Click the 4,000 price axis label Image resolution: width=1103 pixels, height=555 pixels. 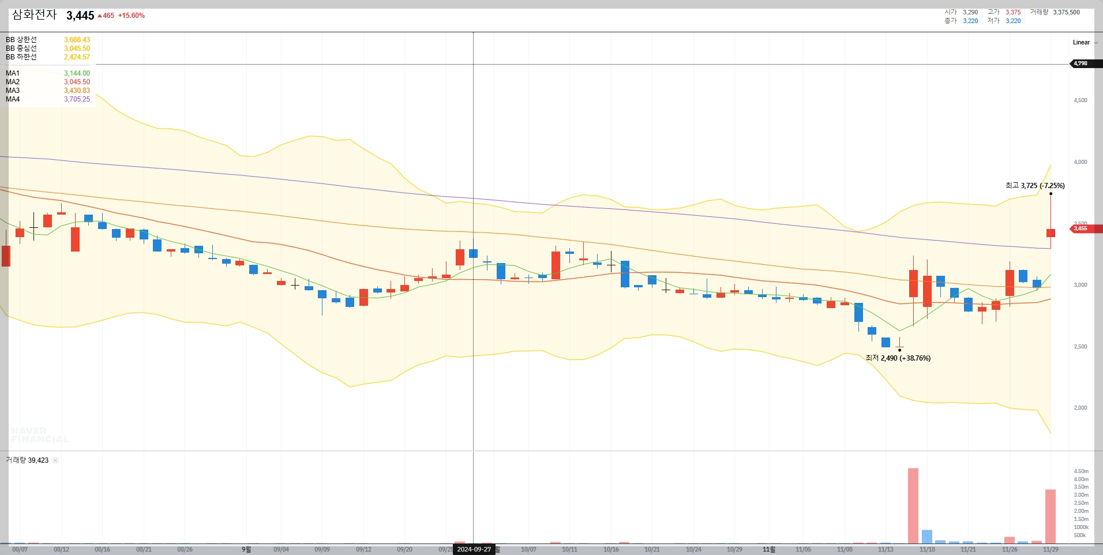pos(1081,162)
